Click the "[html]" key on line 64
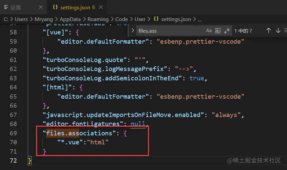Viewport: 287px width, 170px height. tap(57, 87)
